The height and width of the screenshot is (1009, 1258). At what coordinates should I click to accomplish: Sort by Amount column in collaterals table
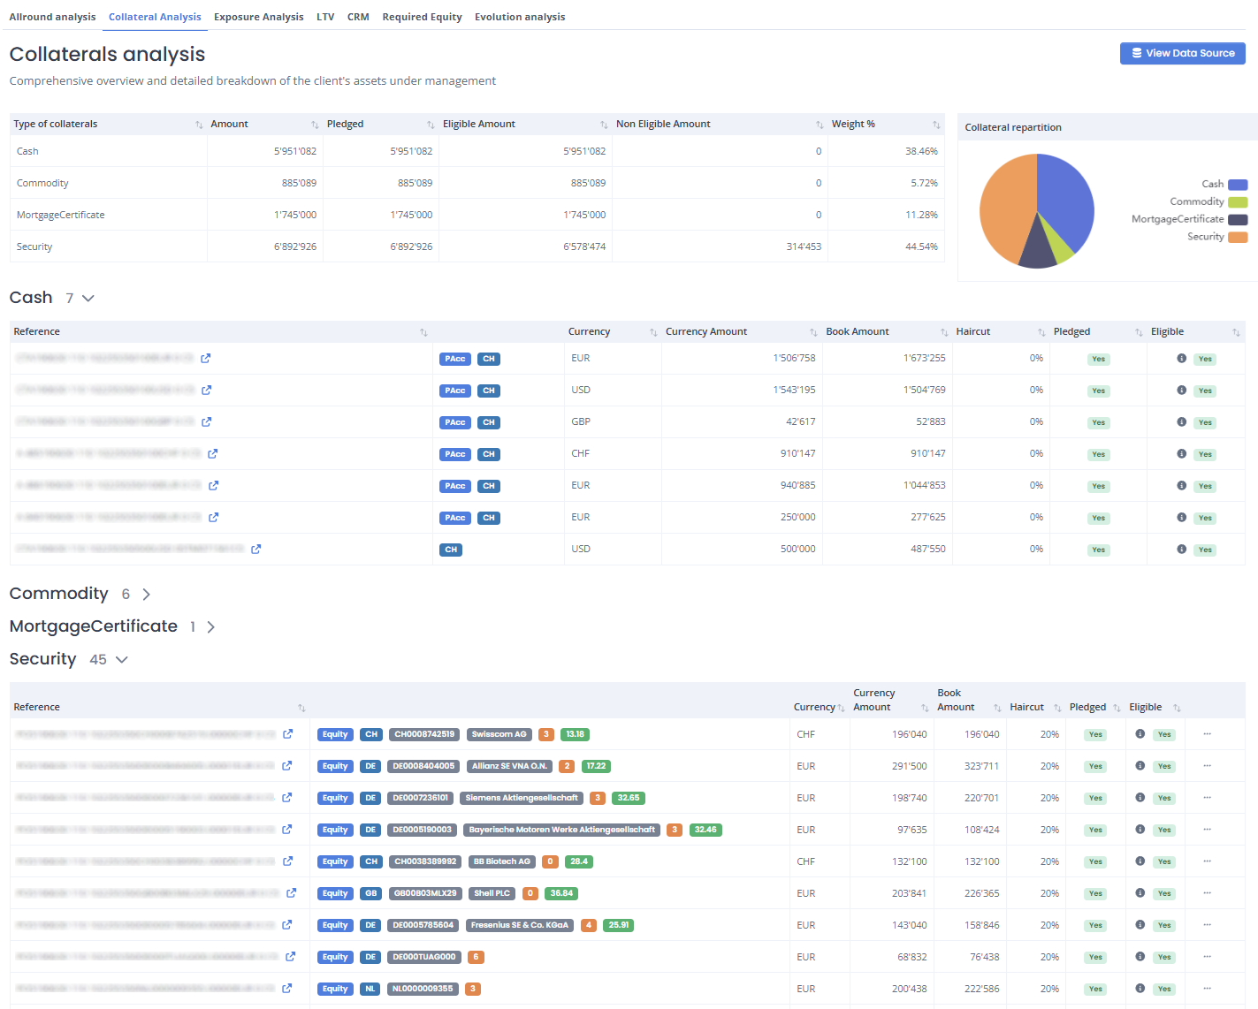coord(315,125)
